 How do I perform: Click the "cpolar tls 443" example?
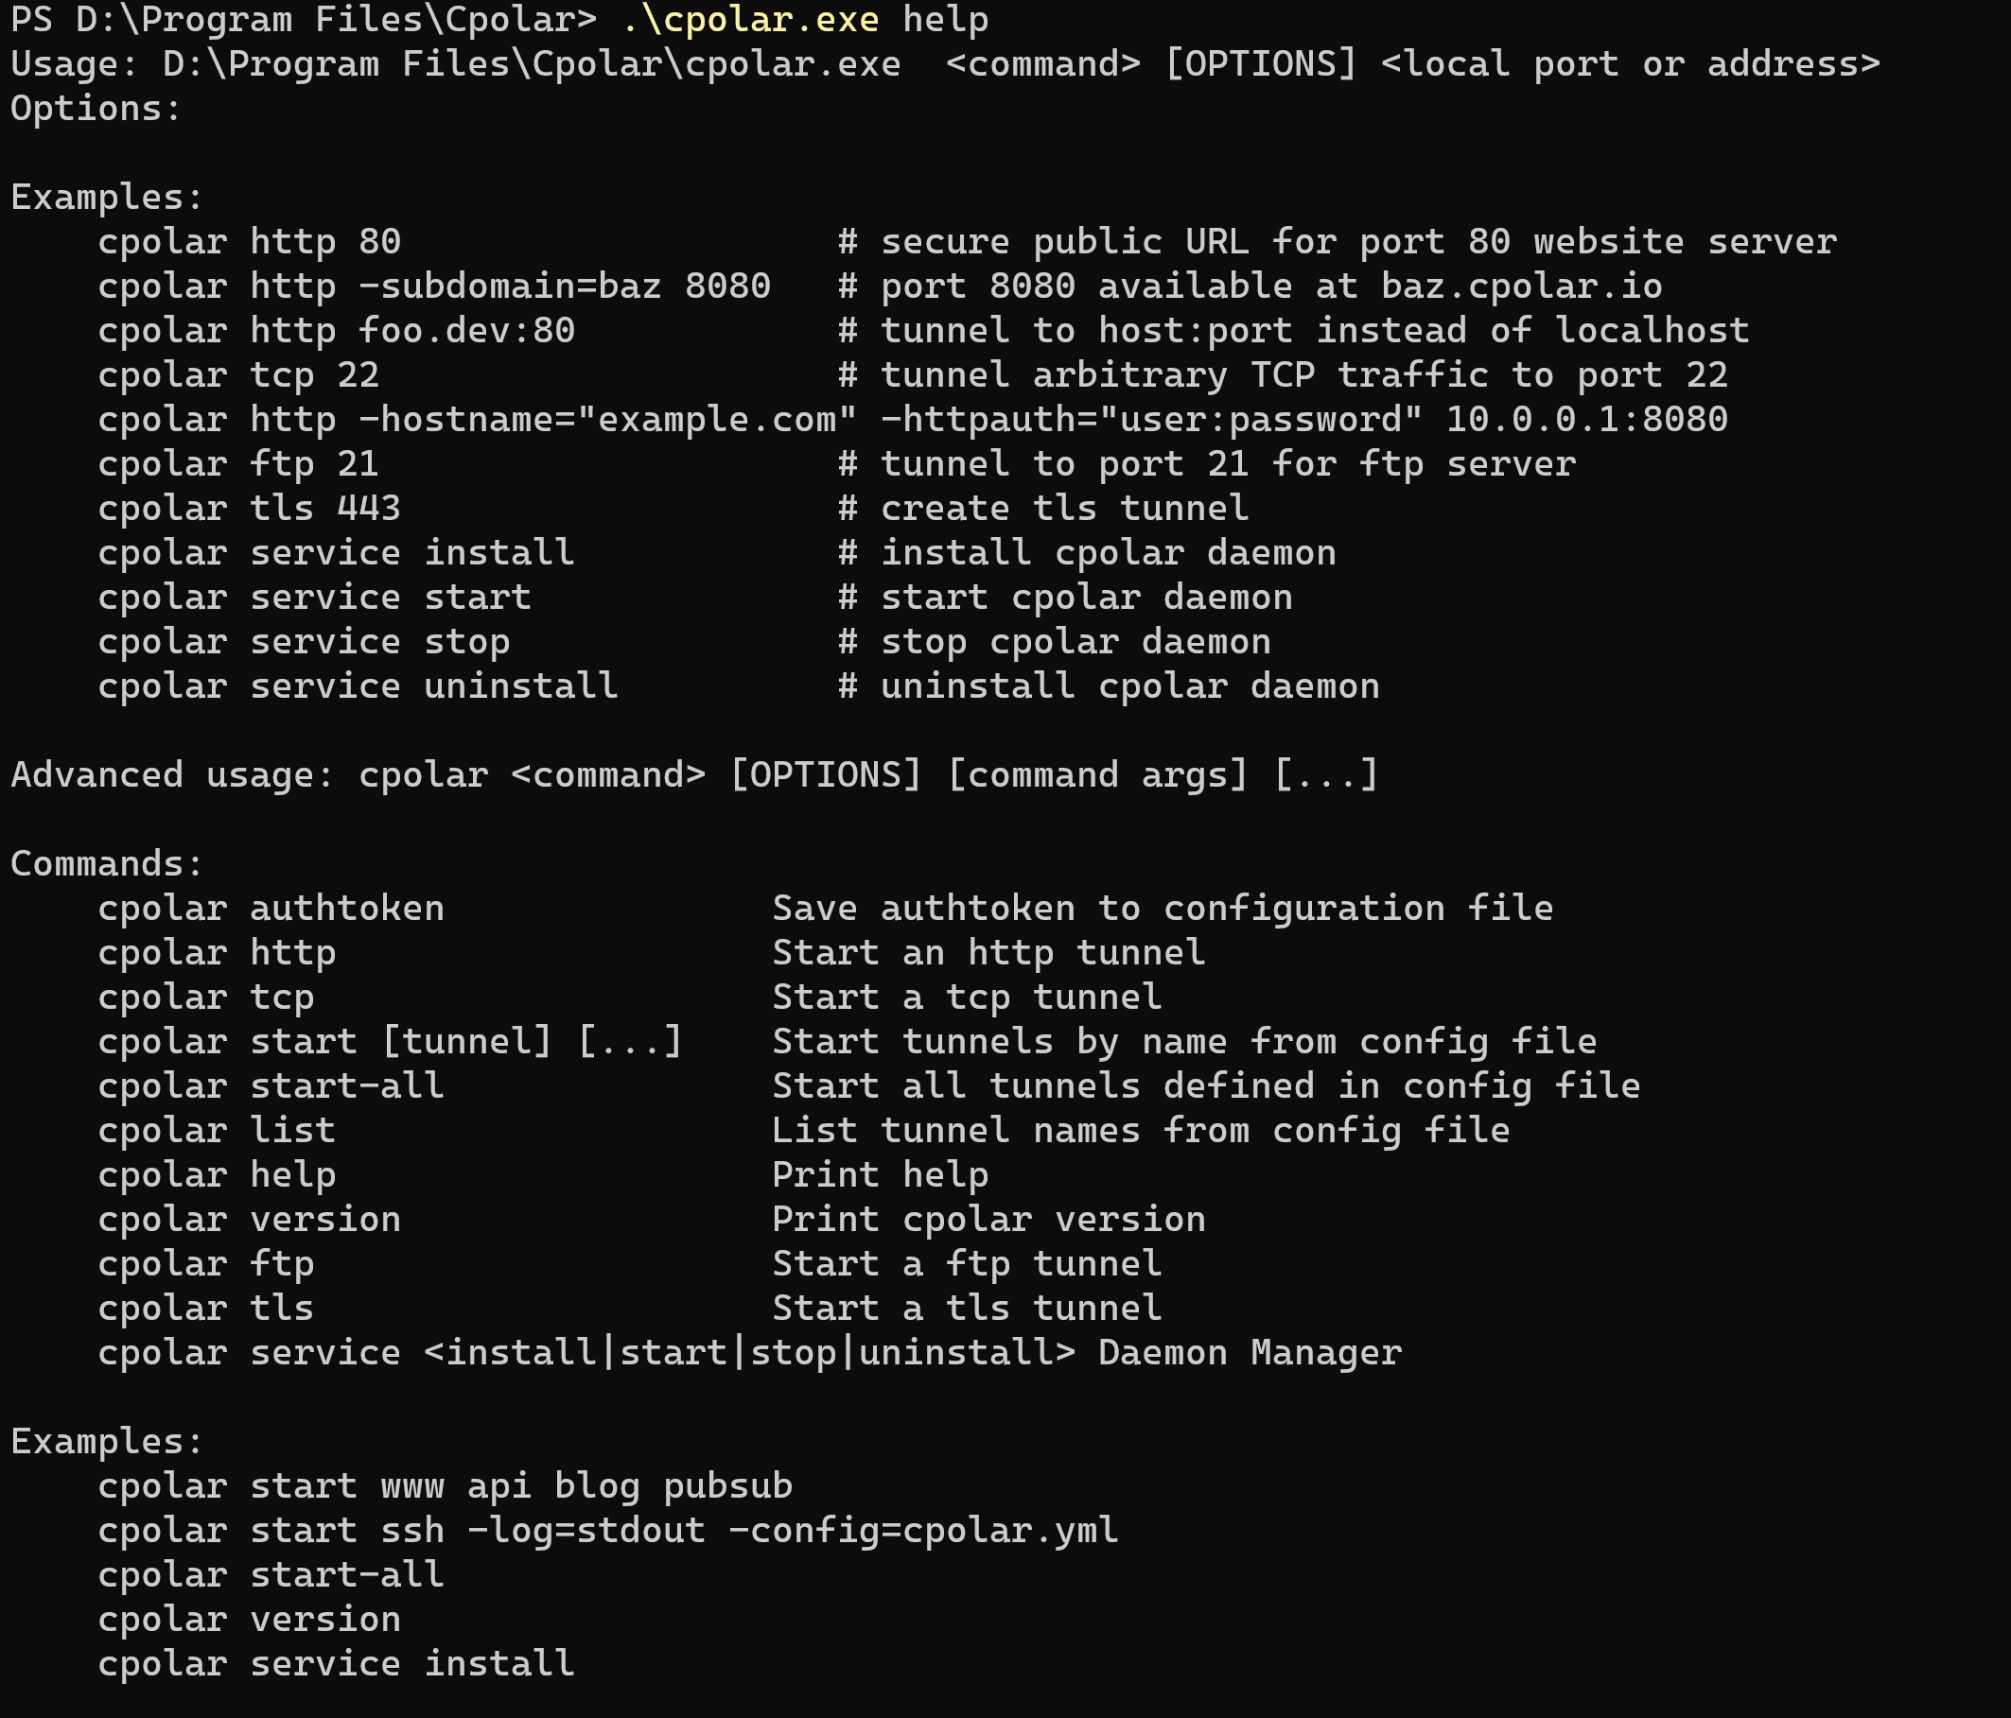tap(249, 509)
